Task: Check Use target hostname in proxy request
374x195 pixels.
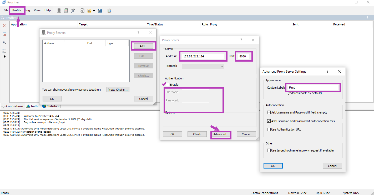Action: point(269,150)
